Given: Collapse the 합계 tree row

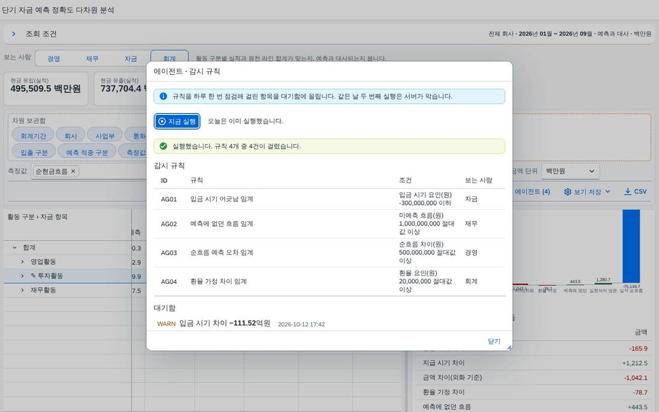Looking at the screenshot, I should pyautogui.click(x=15, y=247).
